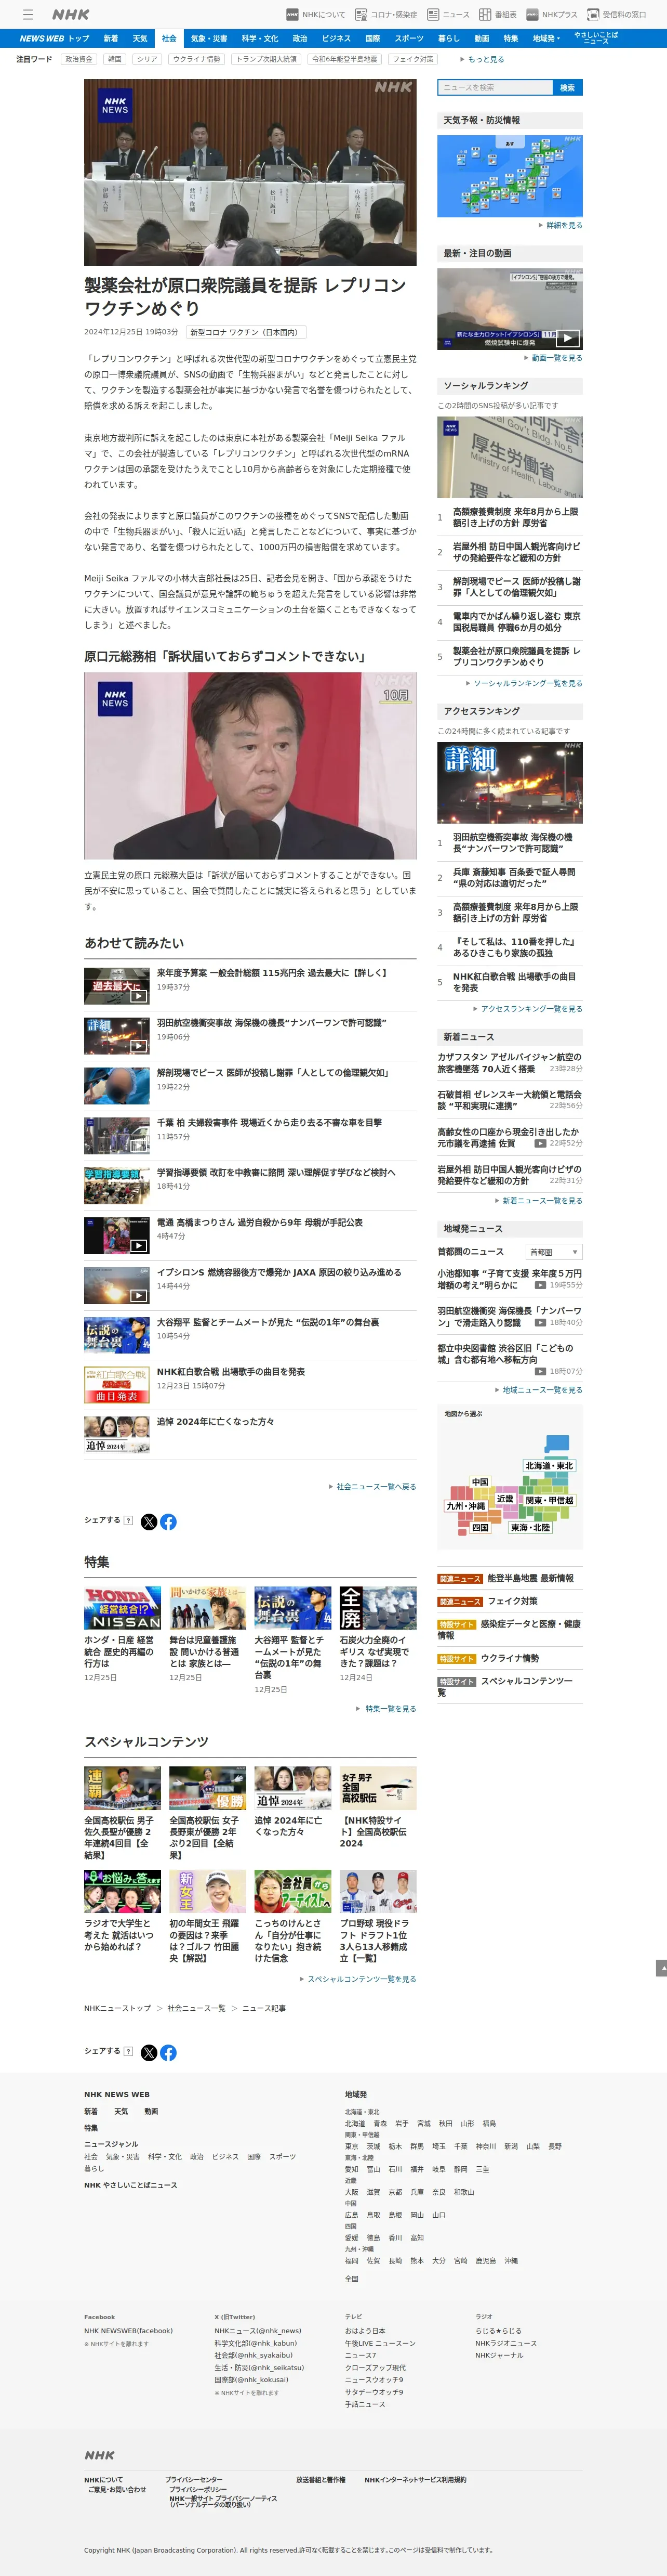Open 小池都知事 子育て支援 regional news
The width and height of the screenshot is (667, 2576).
tap(509, 1280)
